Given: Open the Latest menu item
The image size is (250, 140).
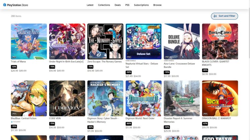Looking at the screenshot, I should pyautogui.click(x=90, y=5).
